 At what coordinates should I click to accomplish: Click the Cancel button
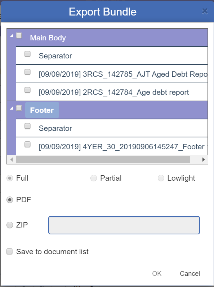[x=190, y=273]
